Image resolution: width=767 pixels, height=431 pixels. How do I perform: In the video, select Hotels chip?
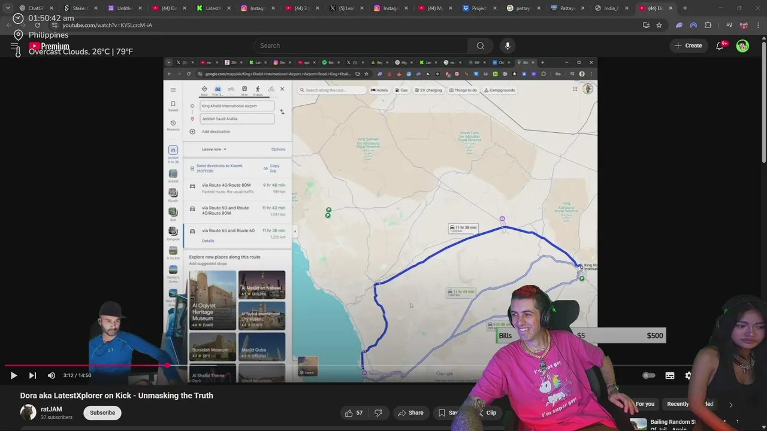(x=379, y=90)
